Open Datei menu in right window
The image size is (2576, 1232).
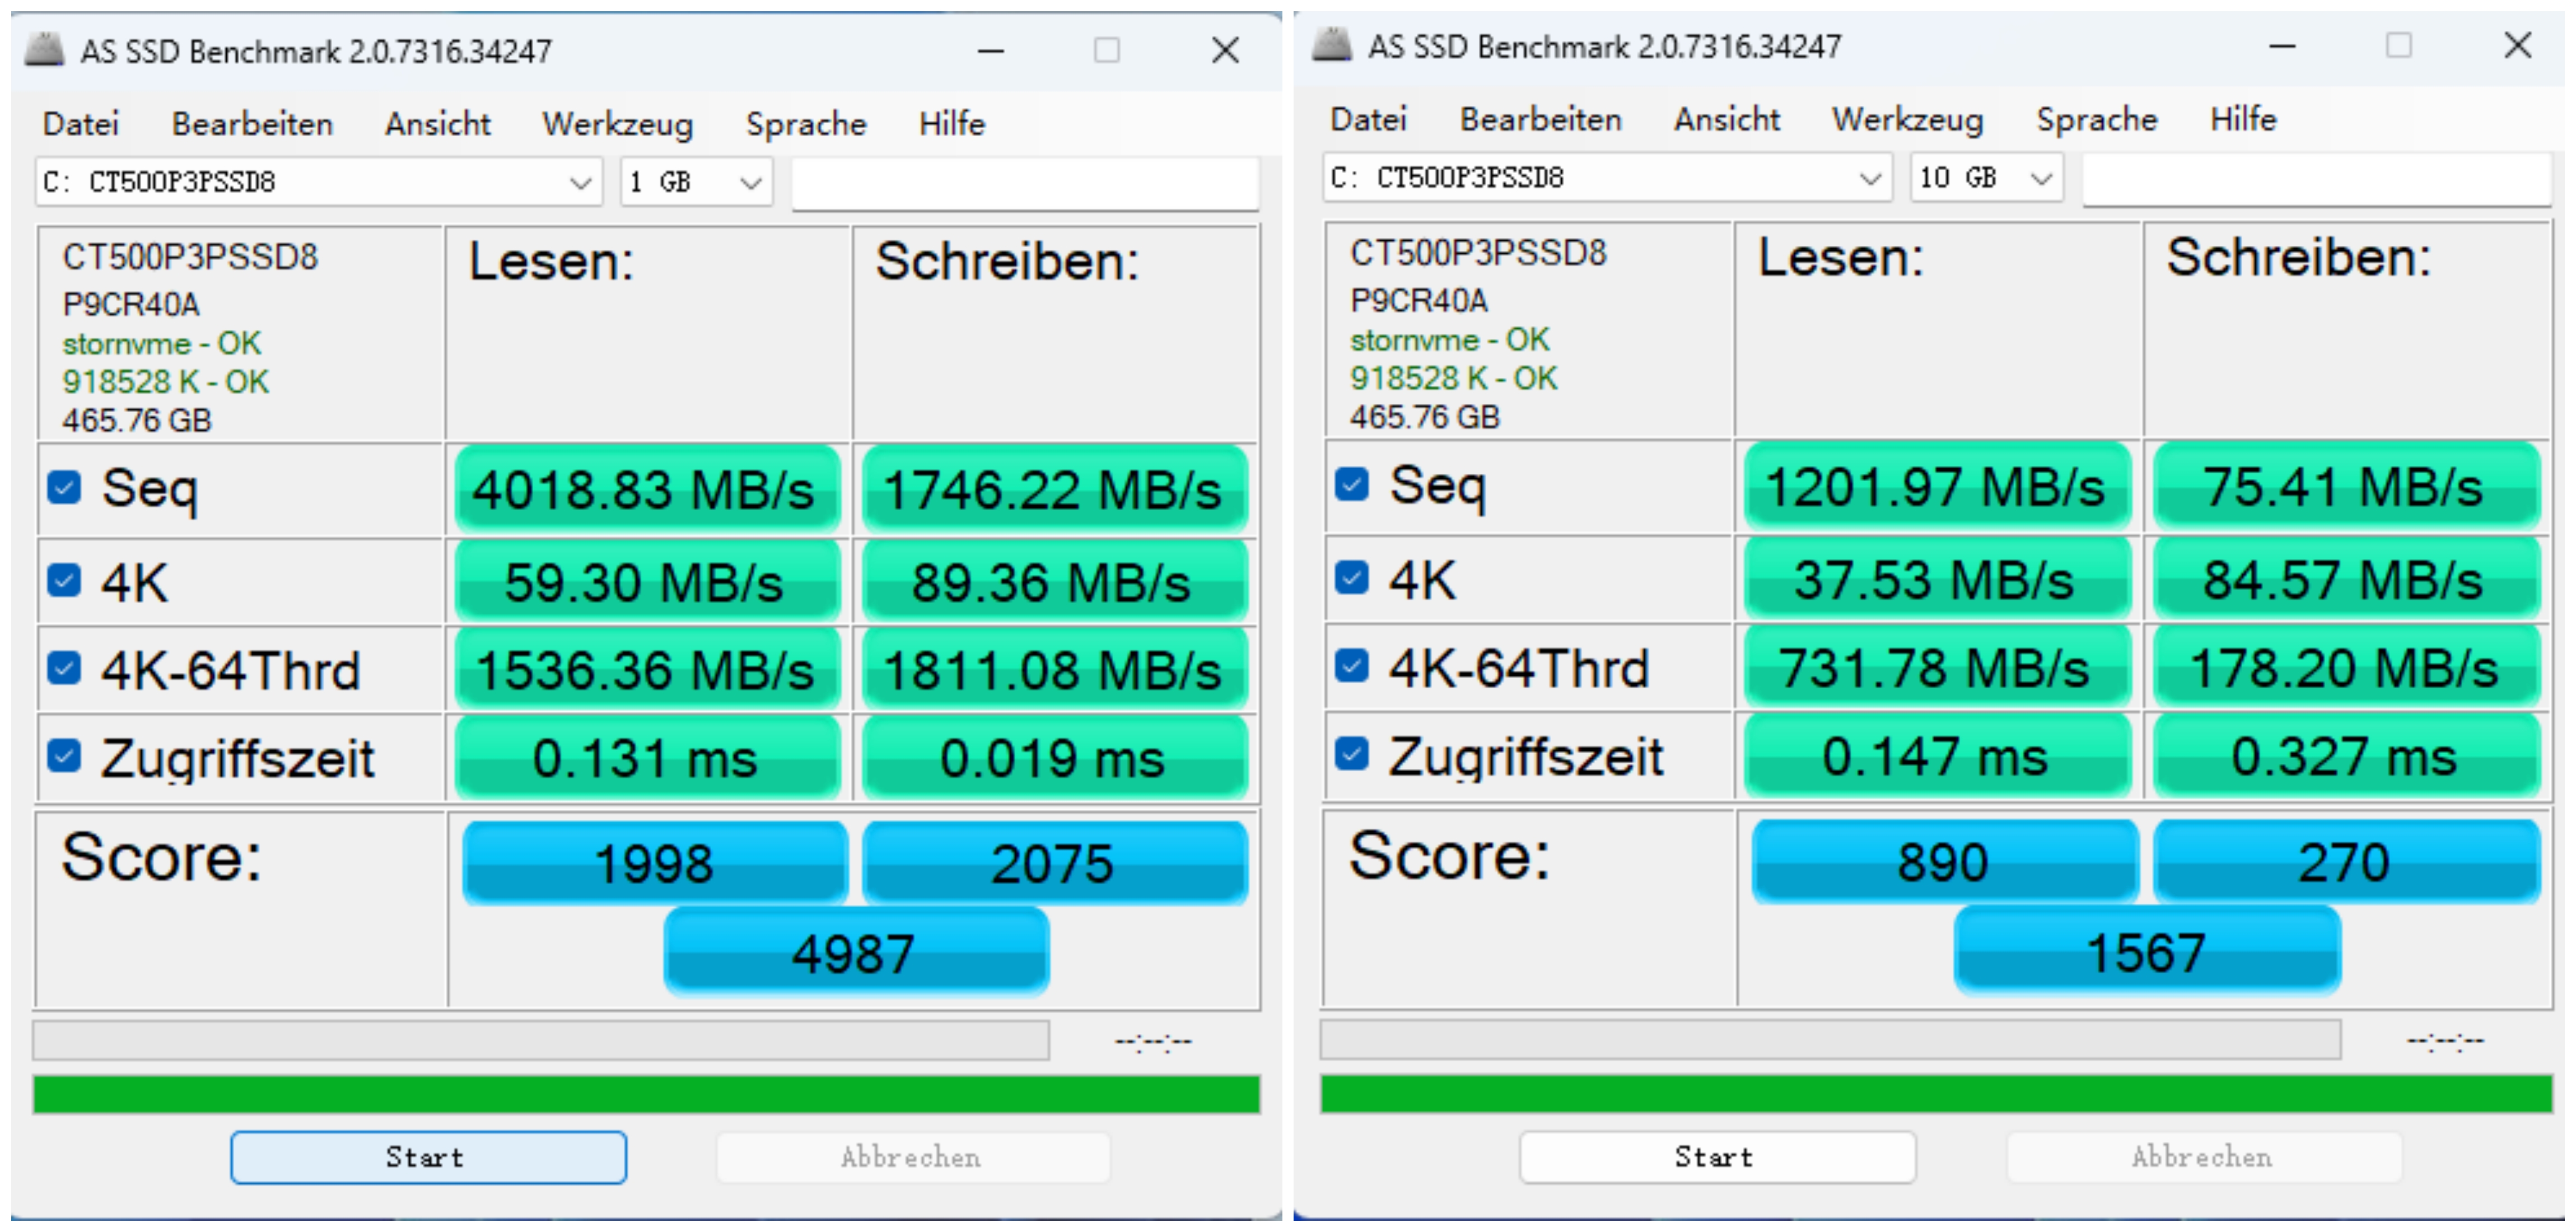coord(1367,120)
